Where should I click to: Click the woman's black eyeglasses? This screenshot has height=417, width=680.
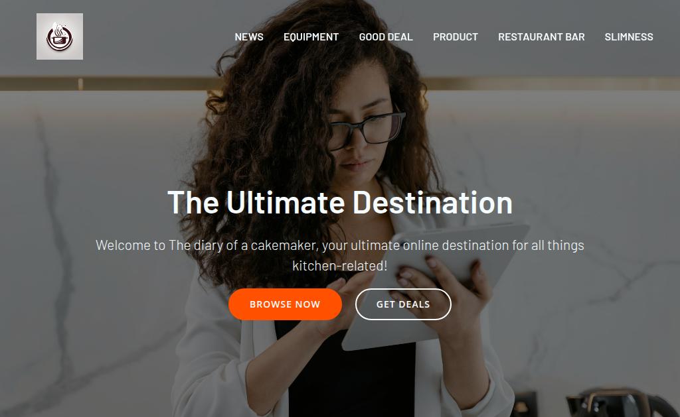[368, 130]
